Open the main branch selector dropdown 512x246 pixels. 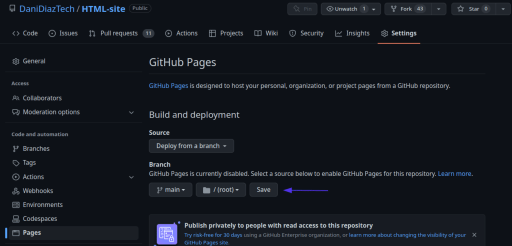coord(170,190)
